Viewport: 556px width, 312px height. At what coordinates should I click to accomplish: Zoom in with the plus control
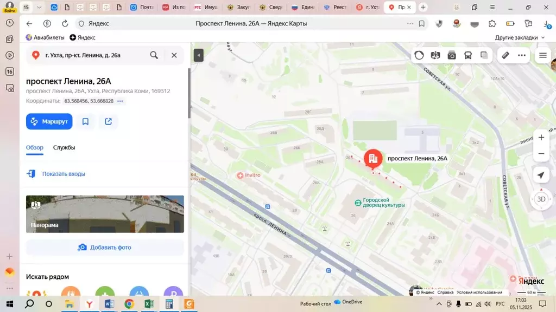pos(541,137)
